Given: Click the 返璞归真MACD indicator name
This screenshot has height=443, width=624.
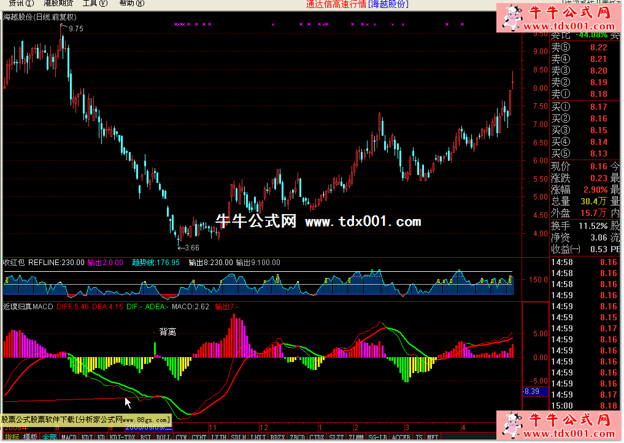Looking at the screenshot, I should tap(28, 307).
